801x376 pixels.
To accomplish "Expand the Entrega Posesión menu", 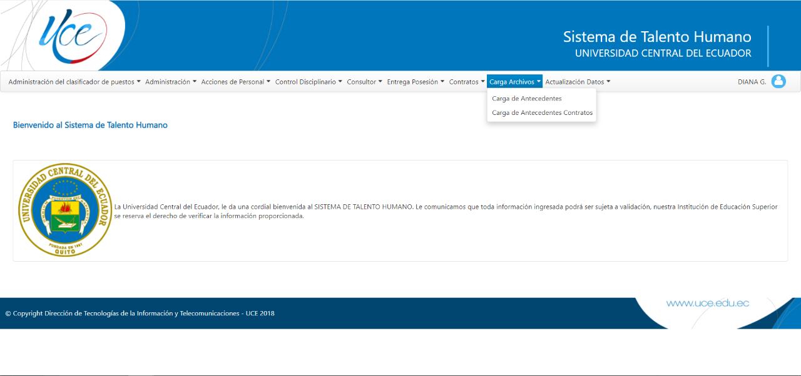I will click(x=416, y=82).
